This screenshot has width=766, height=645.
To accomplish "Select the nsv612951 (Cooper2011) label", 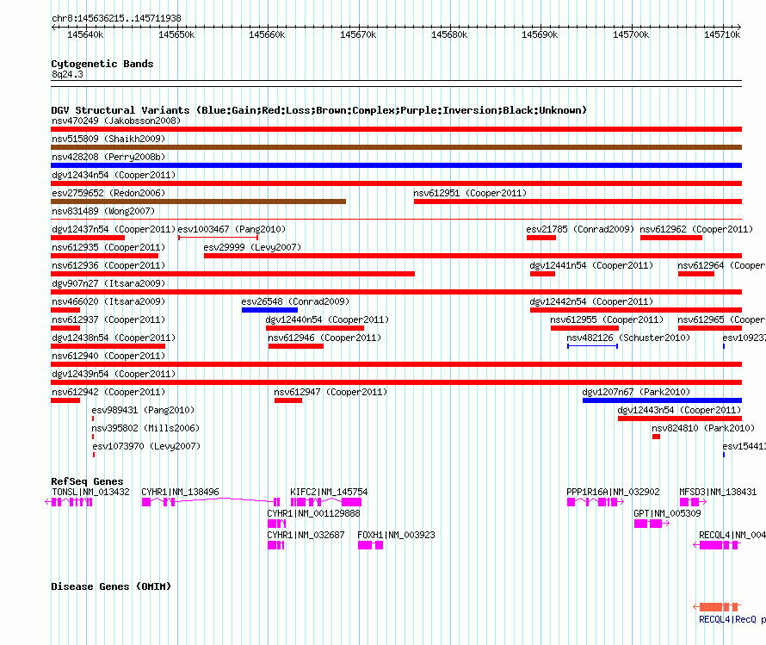I will tap(470, 193).
